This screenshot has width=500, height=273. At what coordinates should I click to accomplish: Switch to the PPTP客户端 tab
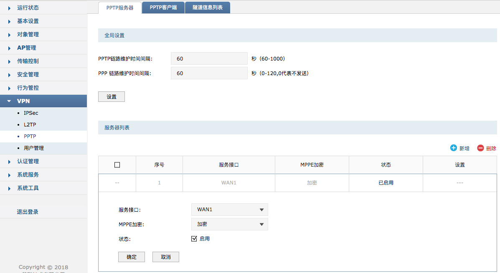point(163,8)
